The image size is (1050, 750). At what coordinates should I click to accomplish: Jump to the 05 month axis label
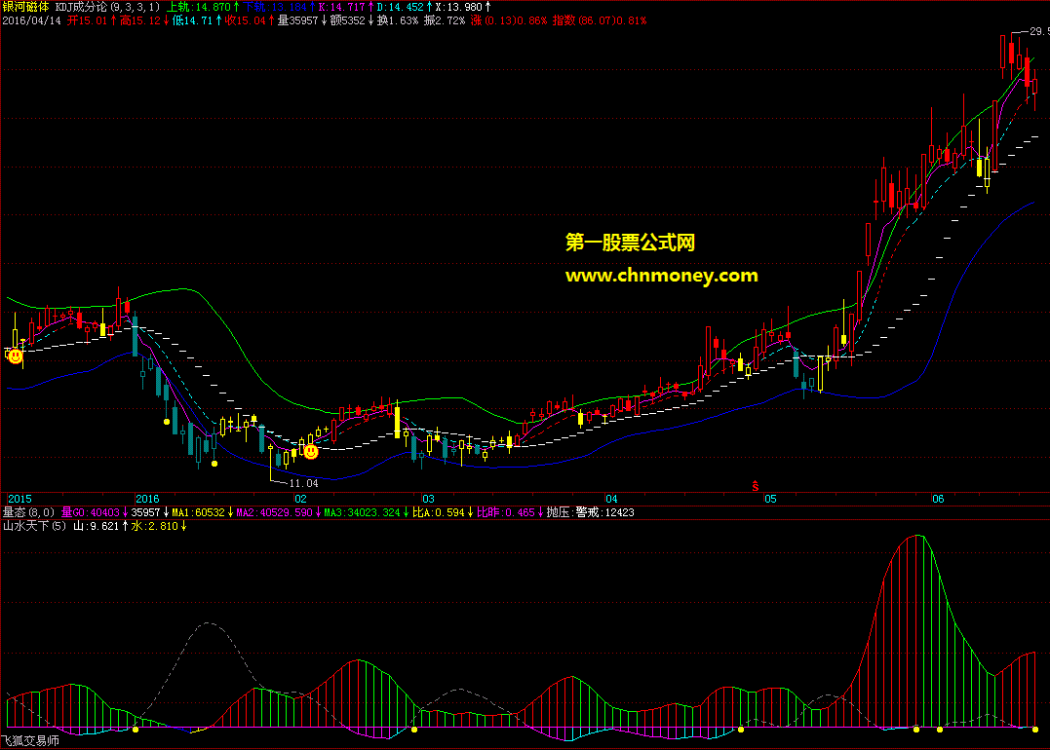pos(771,499)
